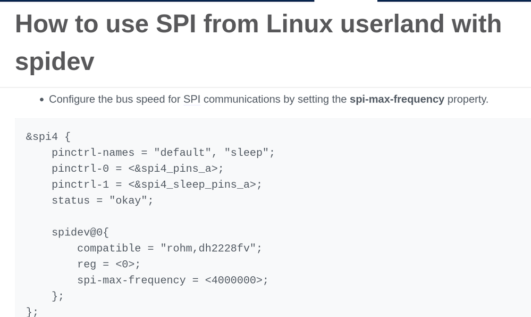The height and width of the screenshot is (317, 531).
Task: Click "rohm,dh2228fv" string in the code
Action: coord(211,248)
